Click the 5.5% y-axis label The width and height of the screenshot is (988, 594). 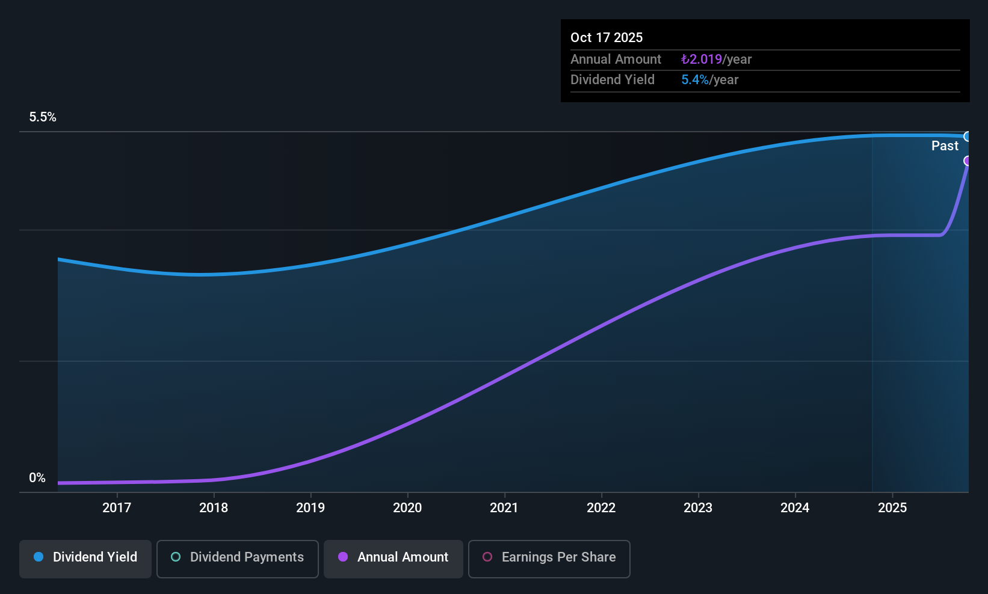[43, 117]
